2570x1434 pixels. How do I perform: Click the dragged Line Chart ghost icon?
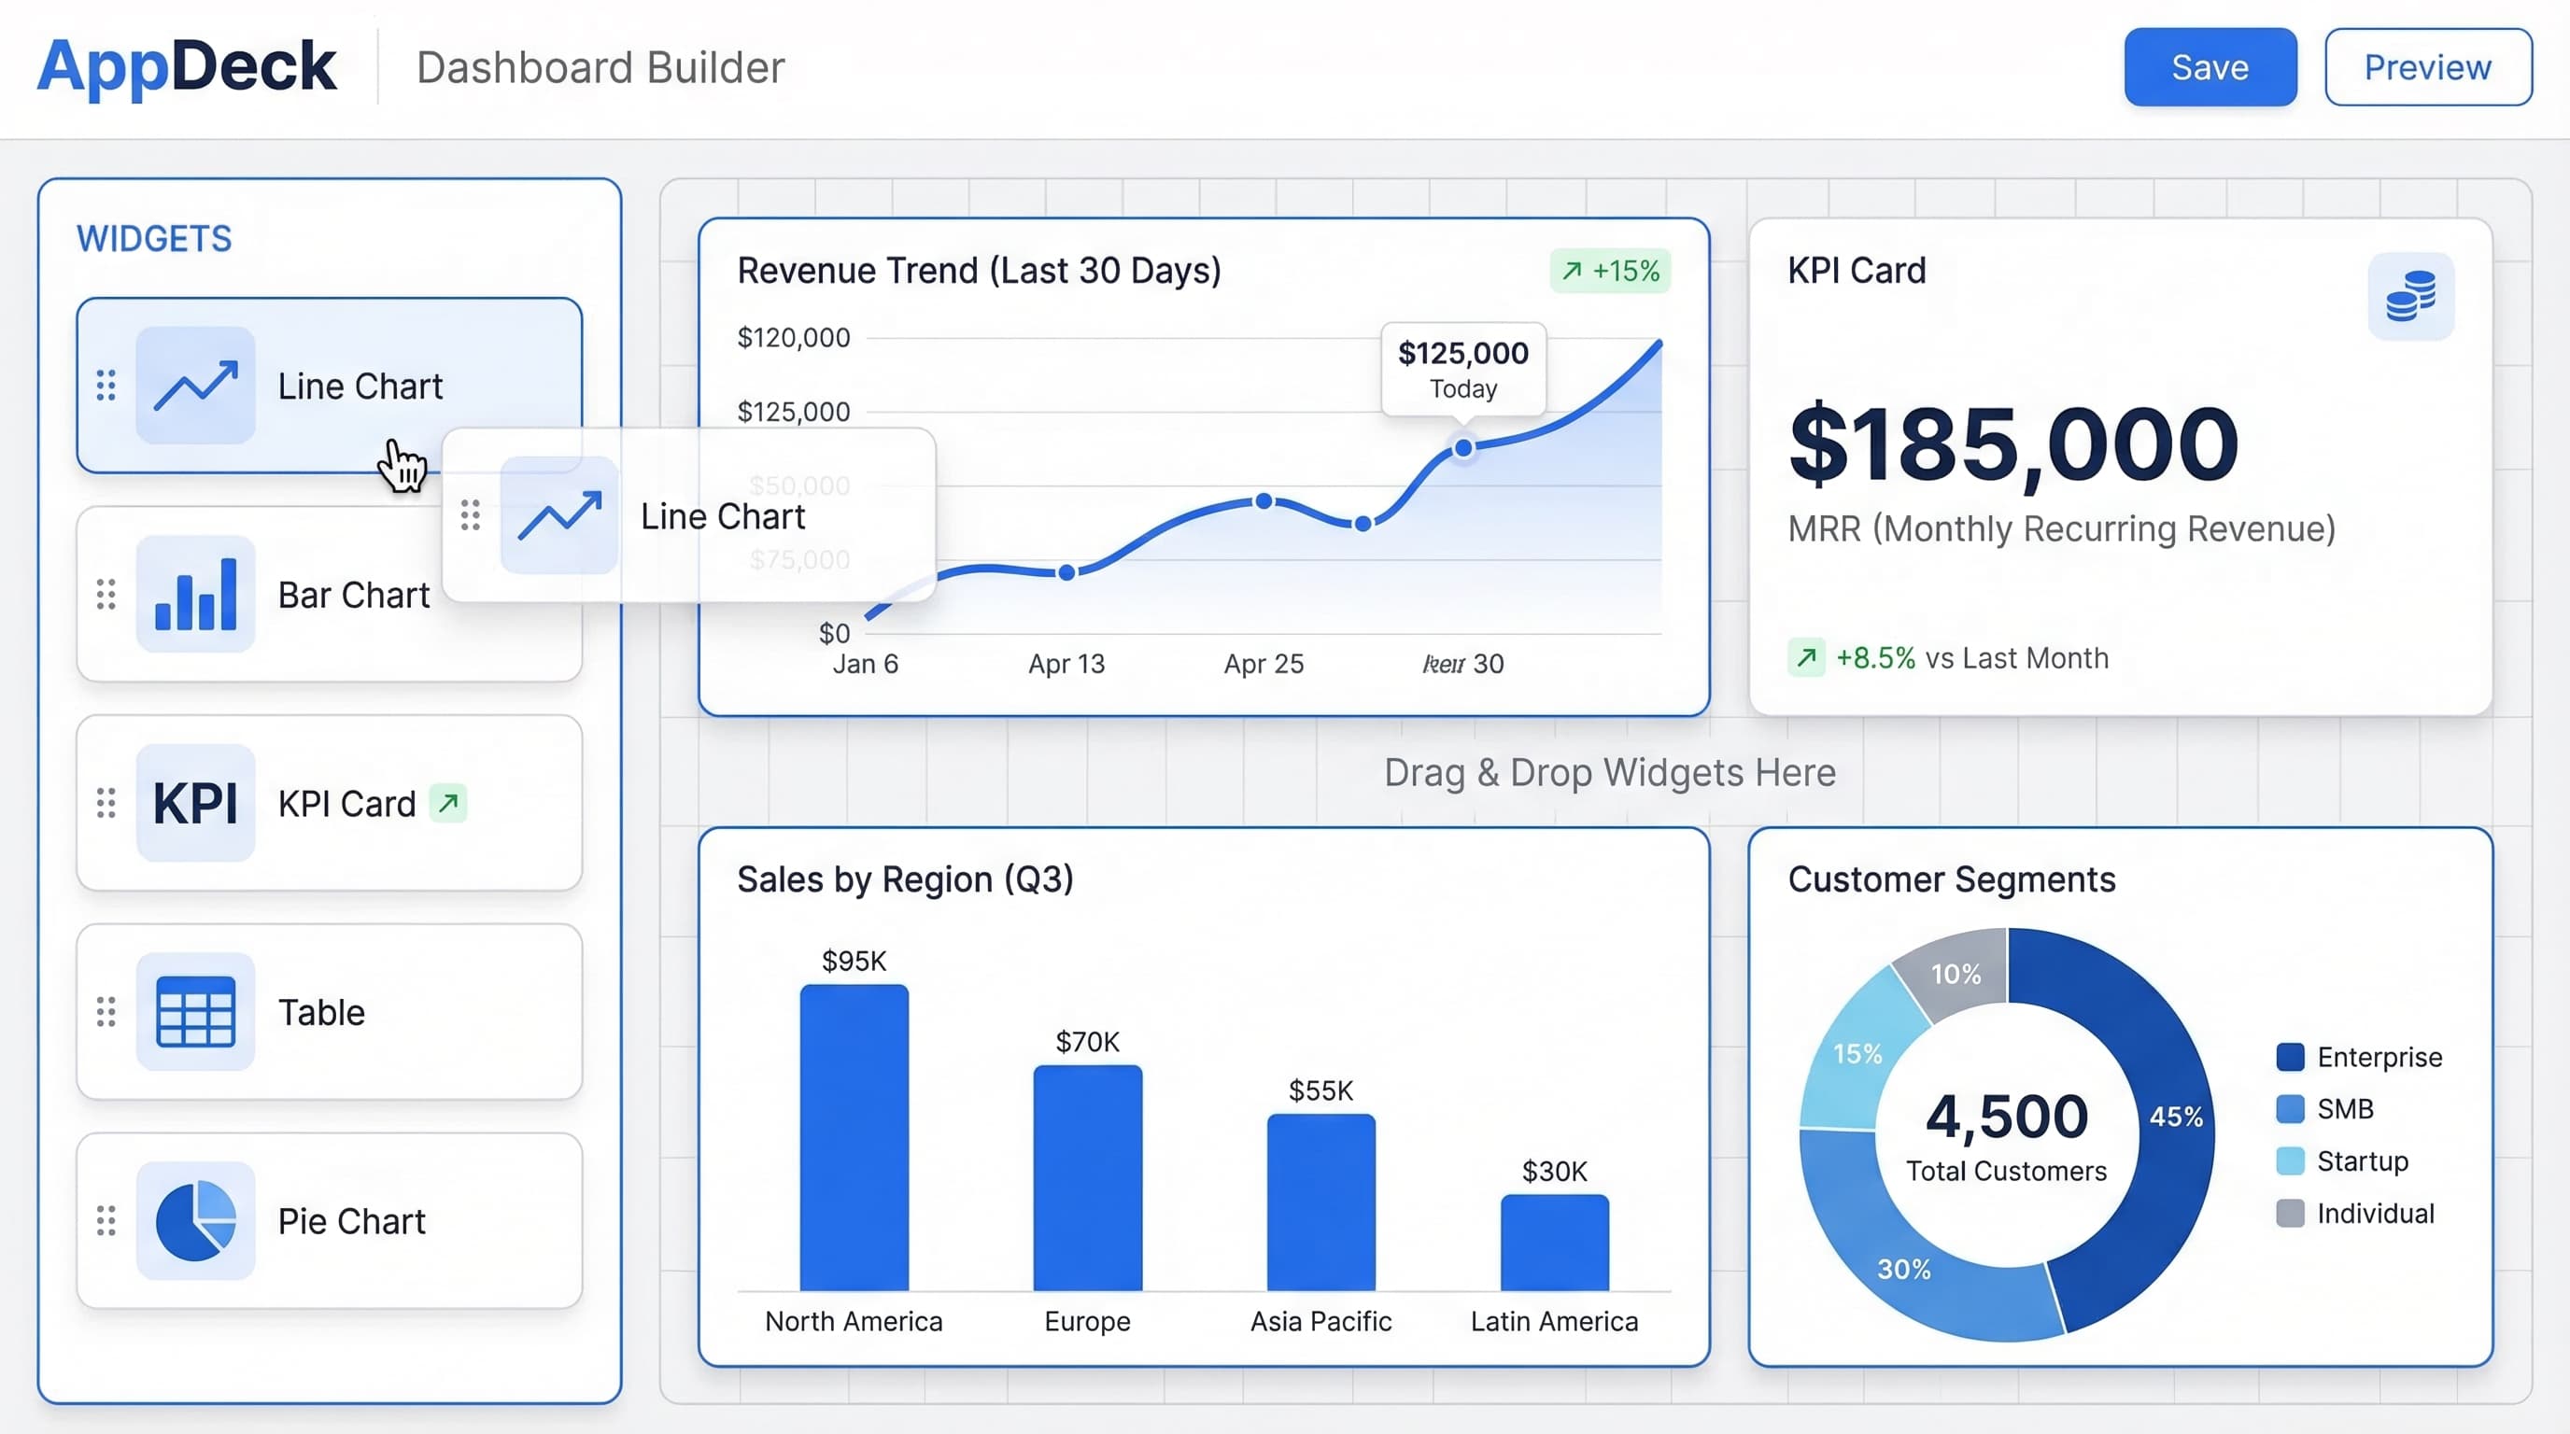tap(559, 515)
